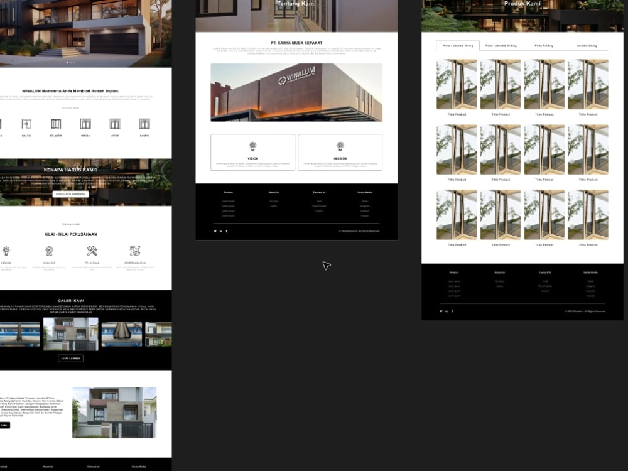This screenshot has width=628, height=471.
Task: Open the Jendela Swing product tab
Action: pyautogui.click(x=588, y=46)
